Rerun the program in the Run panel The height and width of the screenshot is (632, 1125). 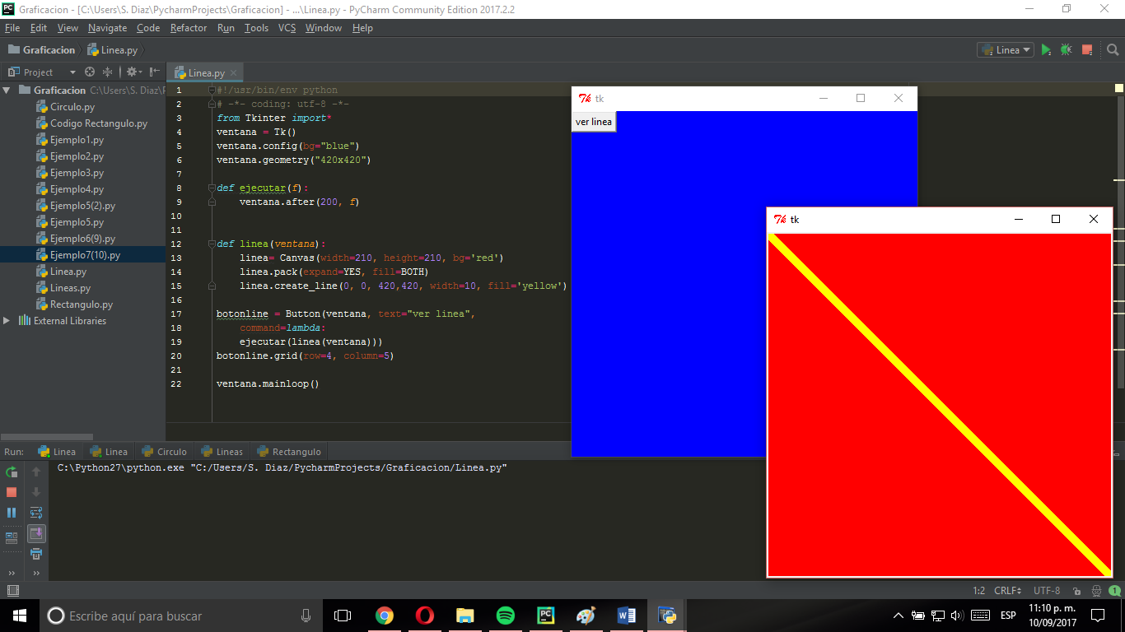pyautogui.click(x=12, y=473)
